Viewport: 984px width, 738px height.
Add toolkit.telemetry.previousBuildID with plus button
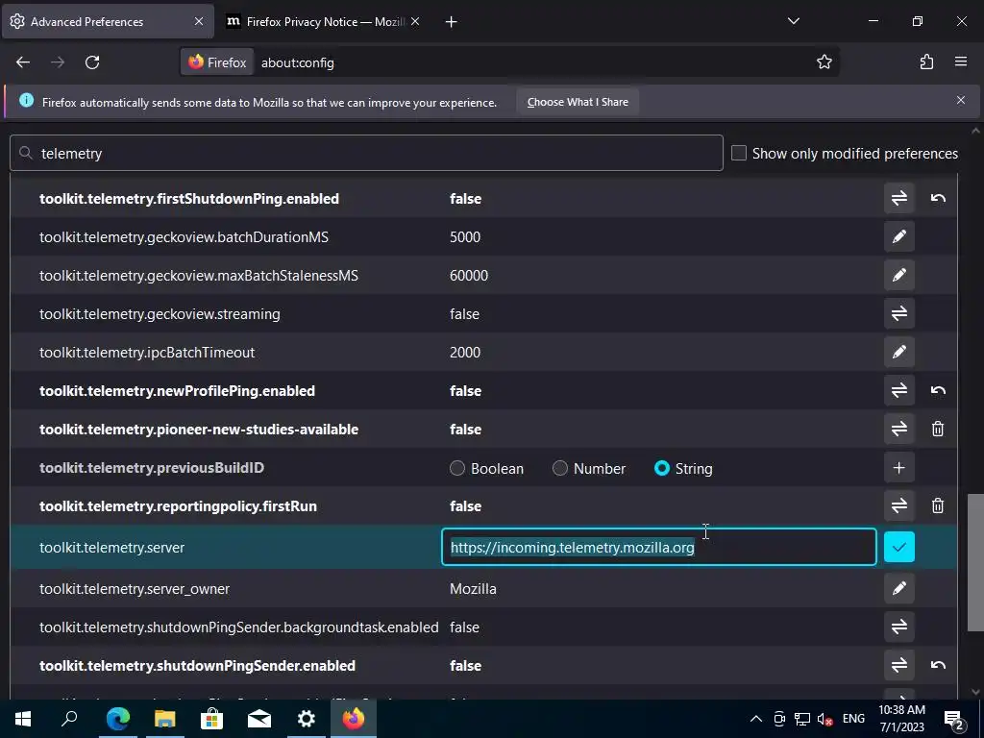click(898, 468)
